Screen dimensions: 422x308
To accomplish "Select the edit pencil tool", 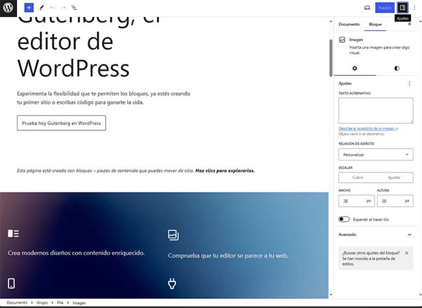I will click(x=42, y=8).
